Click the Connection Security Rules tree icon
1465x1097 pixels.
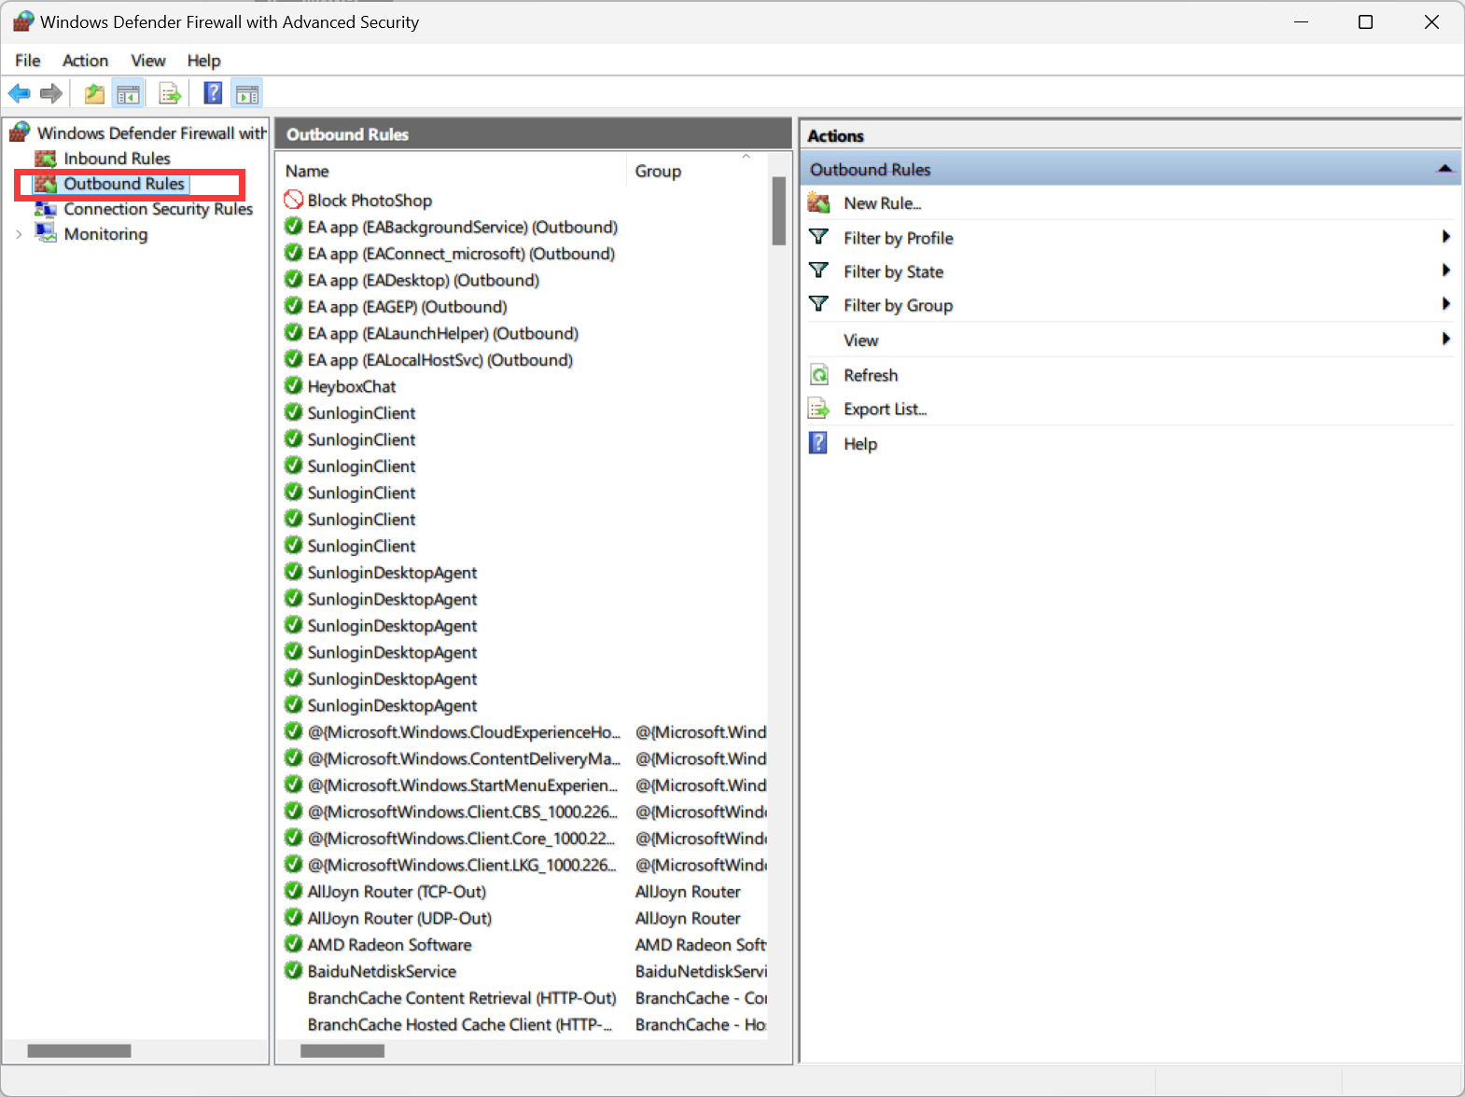click(46, 209)
